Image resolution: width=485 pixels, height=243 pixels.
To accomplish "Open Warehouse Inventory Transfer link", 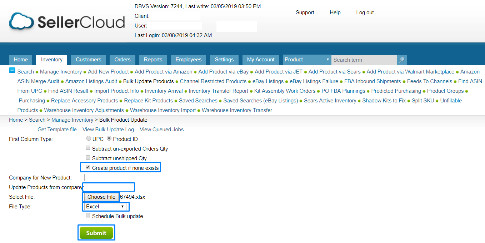I will pos(237,110).
